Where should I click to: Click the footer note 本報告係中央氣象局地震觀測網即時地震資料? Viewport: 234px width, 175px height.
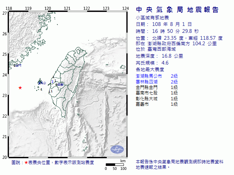180,162
